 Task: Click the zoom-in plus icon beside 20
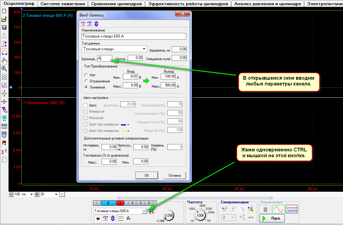click(37, 194)
